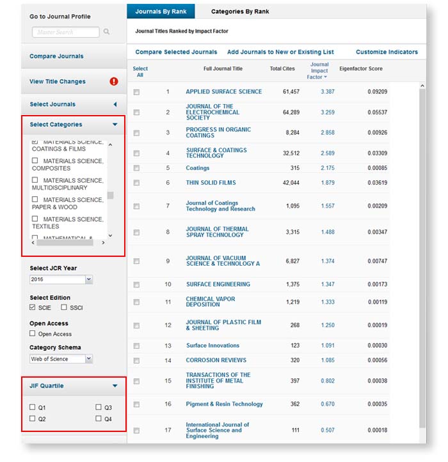Open Surface & Coatings Technology journal
Viewport: 448px width, 462px height.
coord(216,153)
